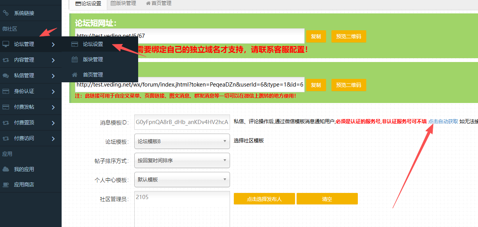Expand the 内容管理 sidebar chevron
Screen dimensions: 478x227
point(53,60)
